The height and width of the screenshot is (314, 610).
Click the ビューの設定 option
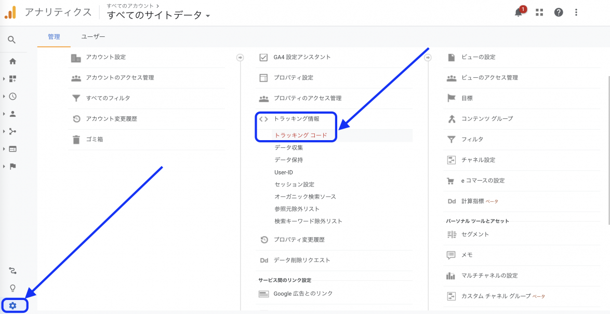point(478,57)
